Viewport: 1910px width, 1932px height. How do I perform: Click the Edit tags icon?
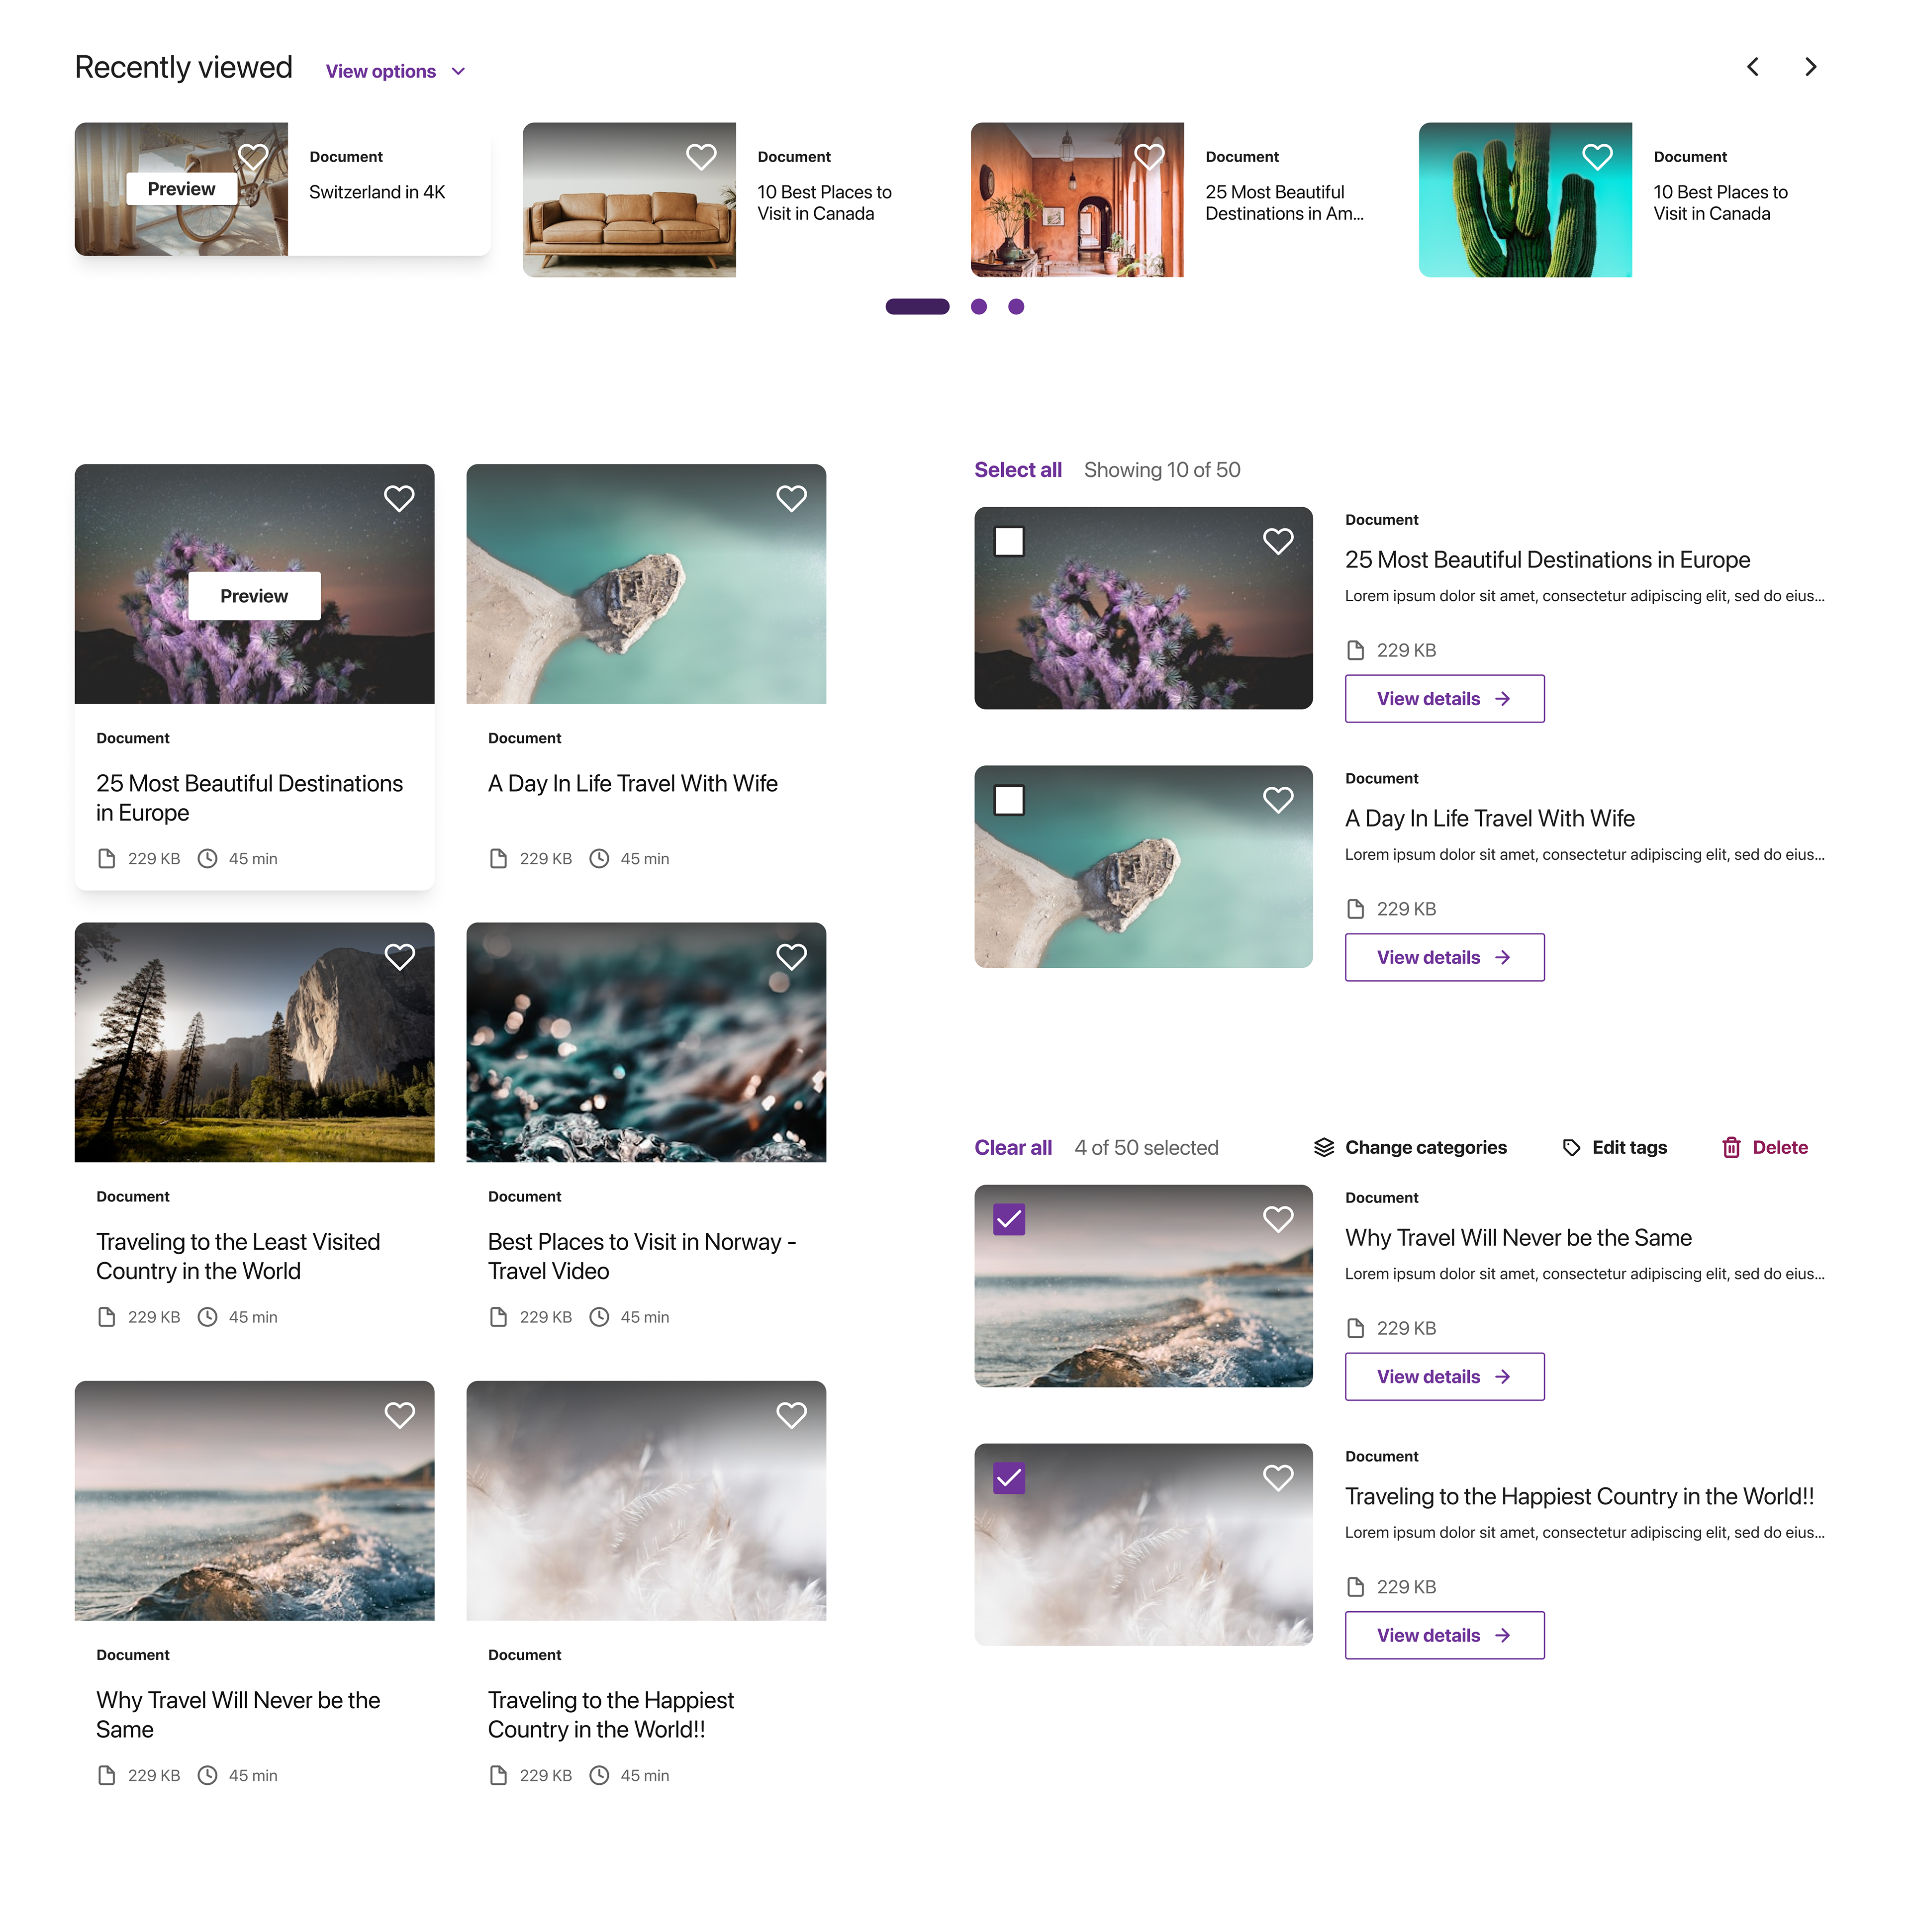[1571, 1147]
